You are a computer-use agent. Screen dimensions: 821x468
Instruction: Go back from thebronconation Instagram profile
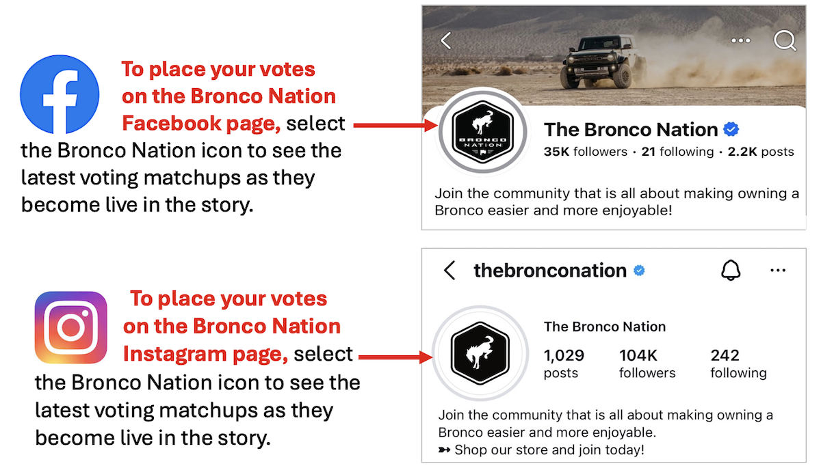pos(449,271)
